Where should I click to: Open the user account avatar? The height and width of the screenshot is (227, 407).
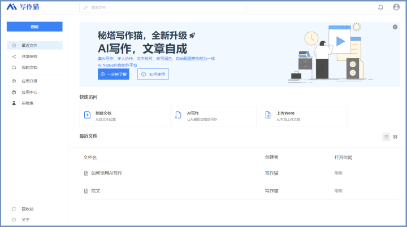pyautogui.click(x=396, y=7)
